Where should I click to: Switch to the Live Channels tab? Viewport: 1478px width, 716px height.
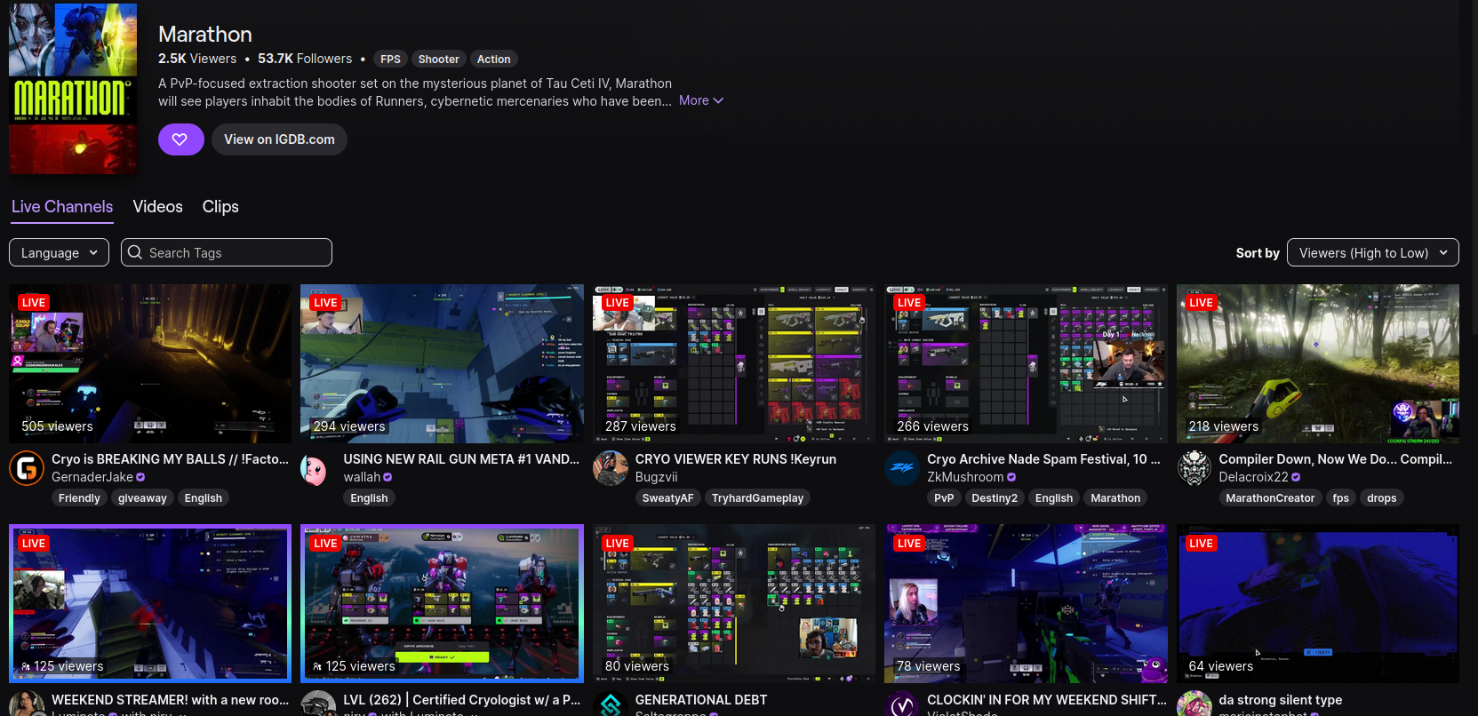pos(62,207)
